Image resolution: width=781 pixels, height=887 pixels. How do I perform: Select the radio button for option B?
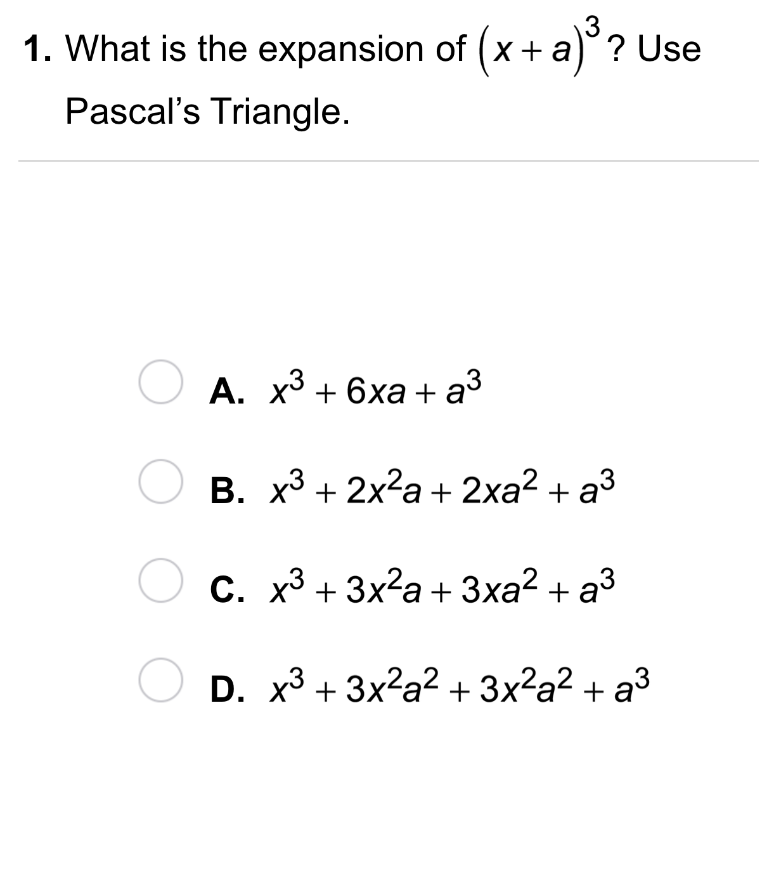click(160, 482)
